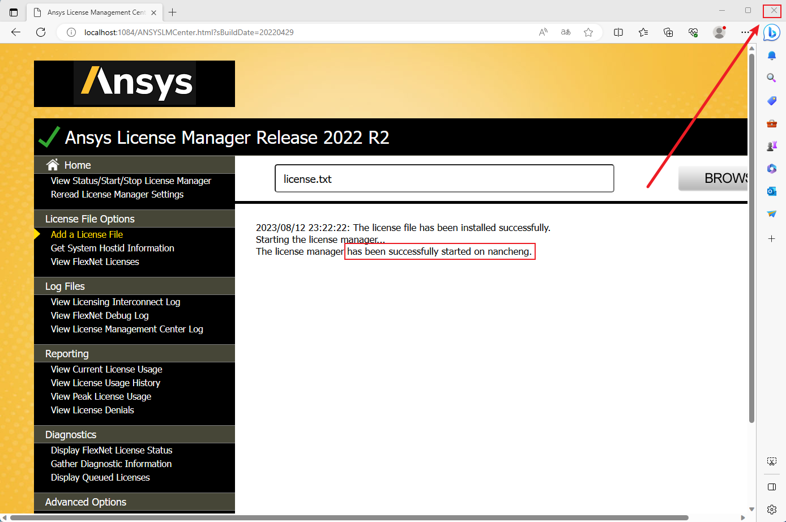
Task: Open View License Usage History
Action: pyautogui.click(x=105, y=383)
